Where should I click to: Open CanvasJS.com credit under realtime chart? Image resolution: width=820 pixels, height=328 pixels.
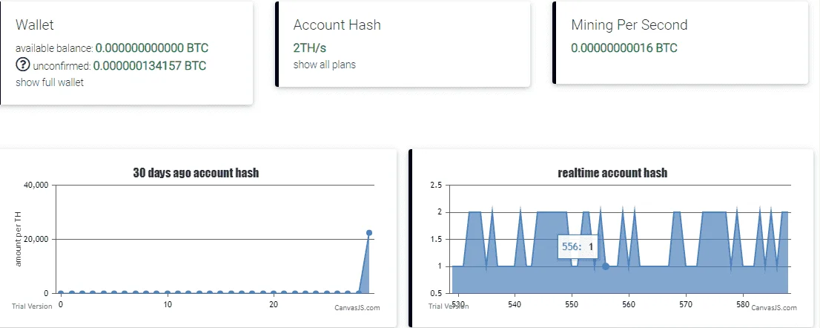(x=774, y=308)
